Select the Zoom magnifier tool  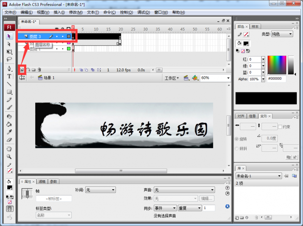pyautogui.click(x=9, y=157)
